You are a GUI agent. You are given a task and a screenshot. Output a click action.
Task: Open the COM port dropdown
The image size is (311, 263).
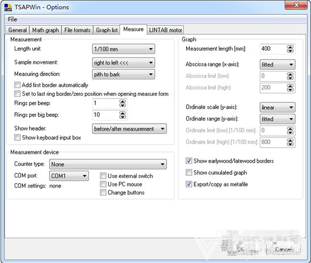[x=69, y=176]
